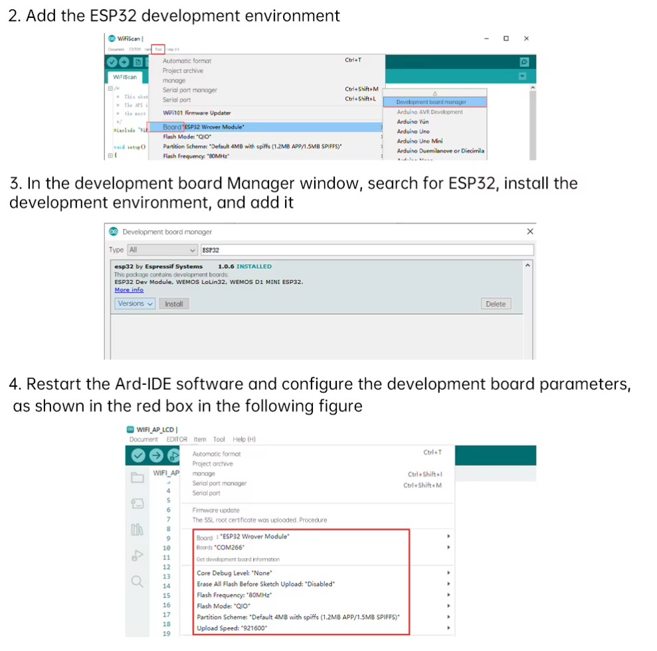Click the Arduino logo in Development board manager title
The image size is (657, 651).
tap(114, 232)
